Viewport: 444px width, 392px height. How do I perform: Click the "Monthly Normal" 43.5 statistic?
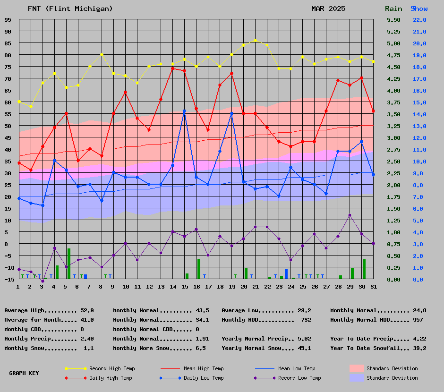point(161,310)
